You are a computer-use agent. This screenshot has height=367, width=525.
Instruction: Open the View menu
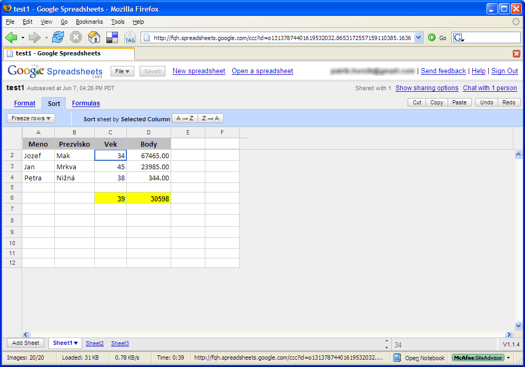point(46,22)
